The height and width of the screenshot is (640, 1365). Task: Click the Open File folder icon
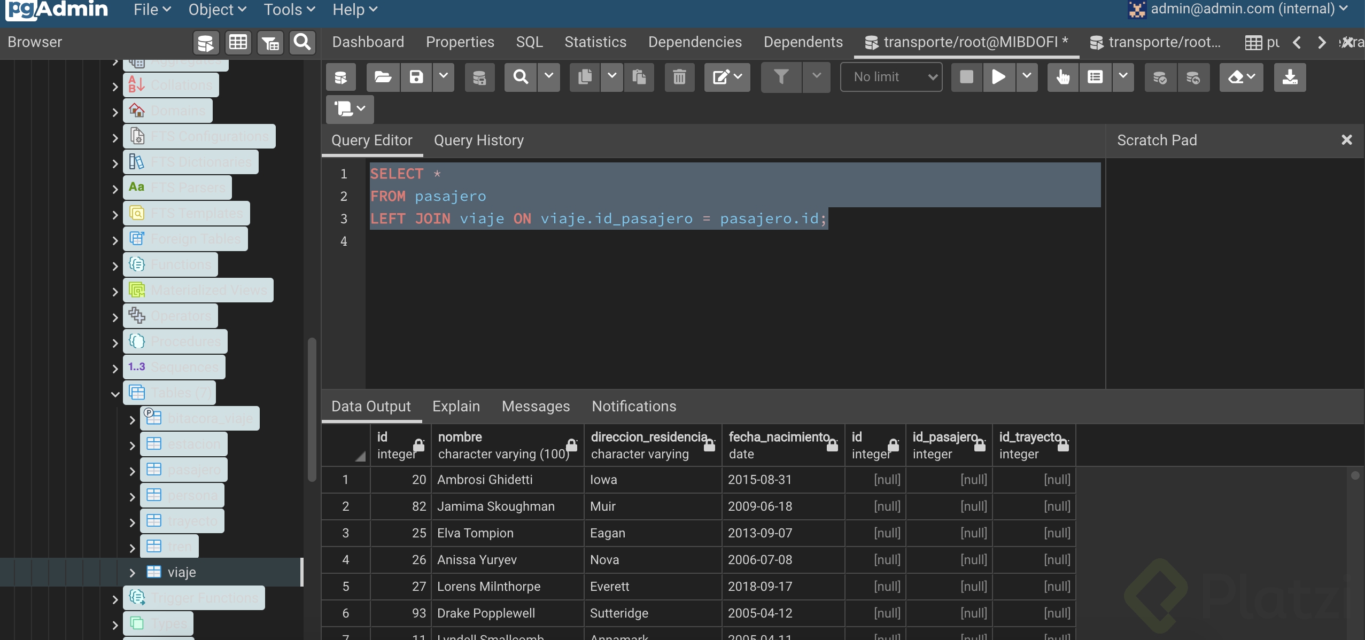[x=383, y=77]
